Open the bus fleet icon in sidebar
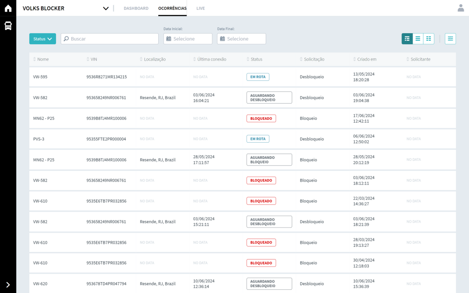469x293 pixels. click(x=8, y=26)
